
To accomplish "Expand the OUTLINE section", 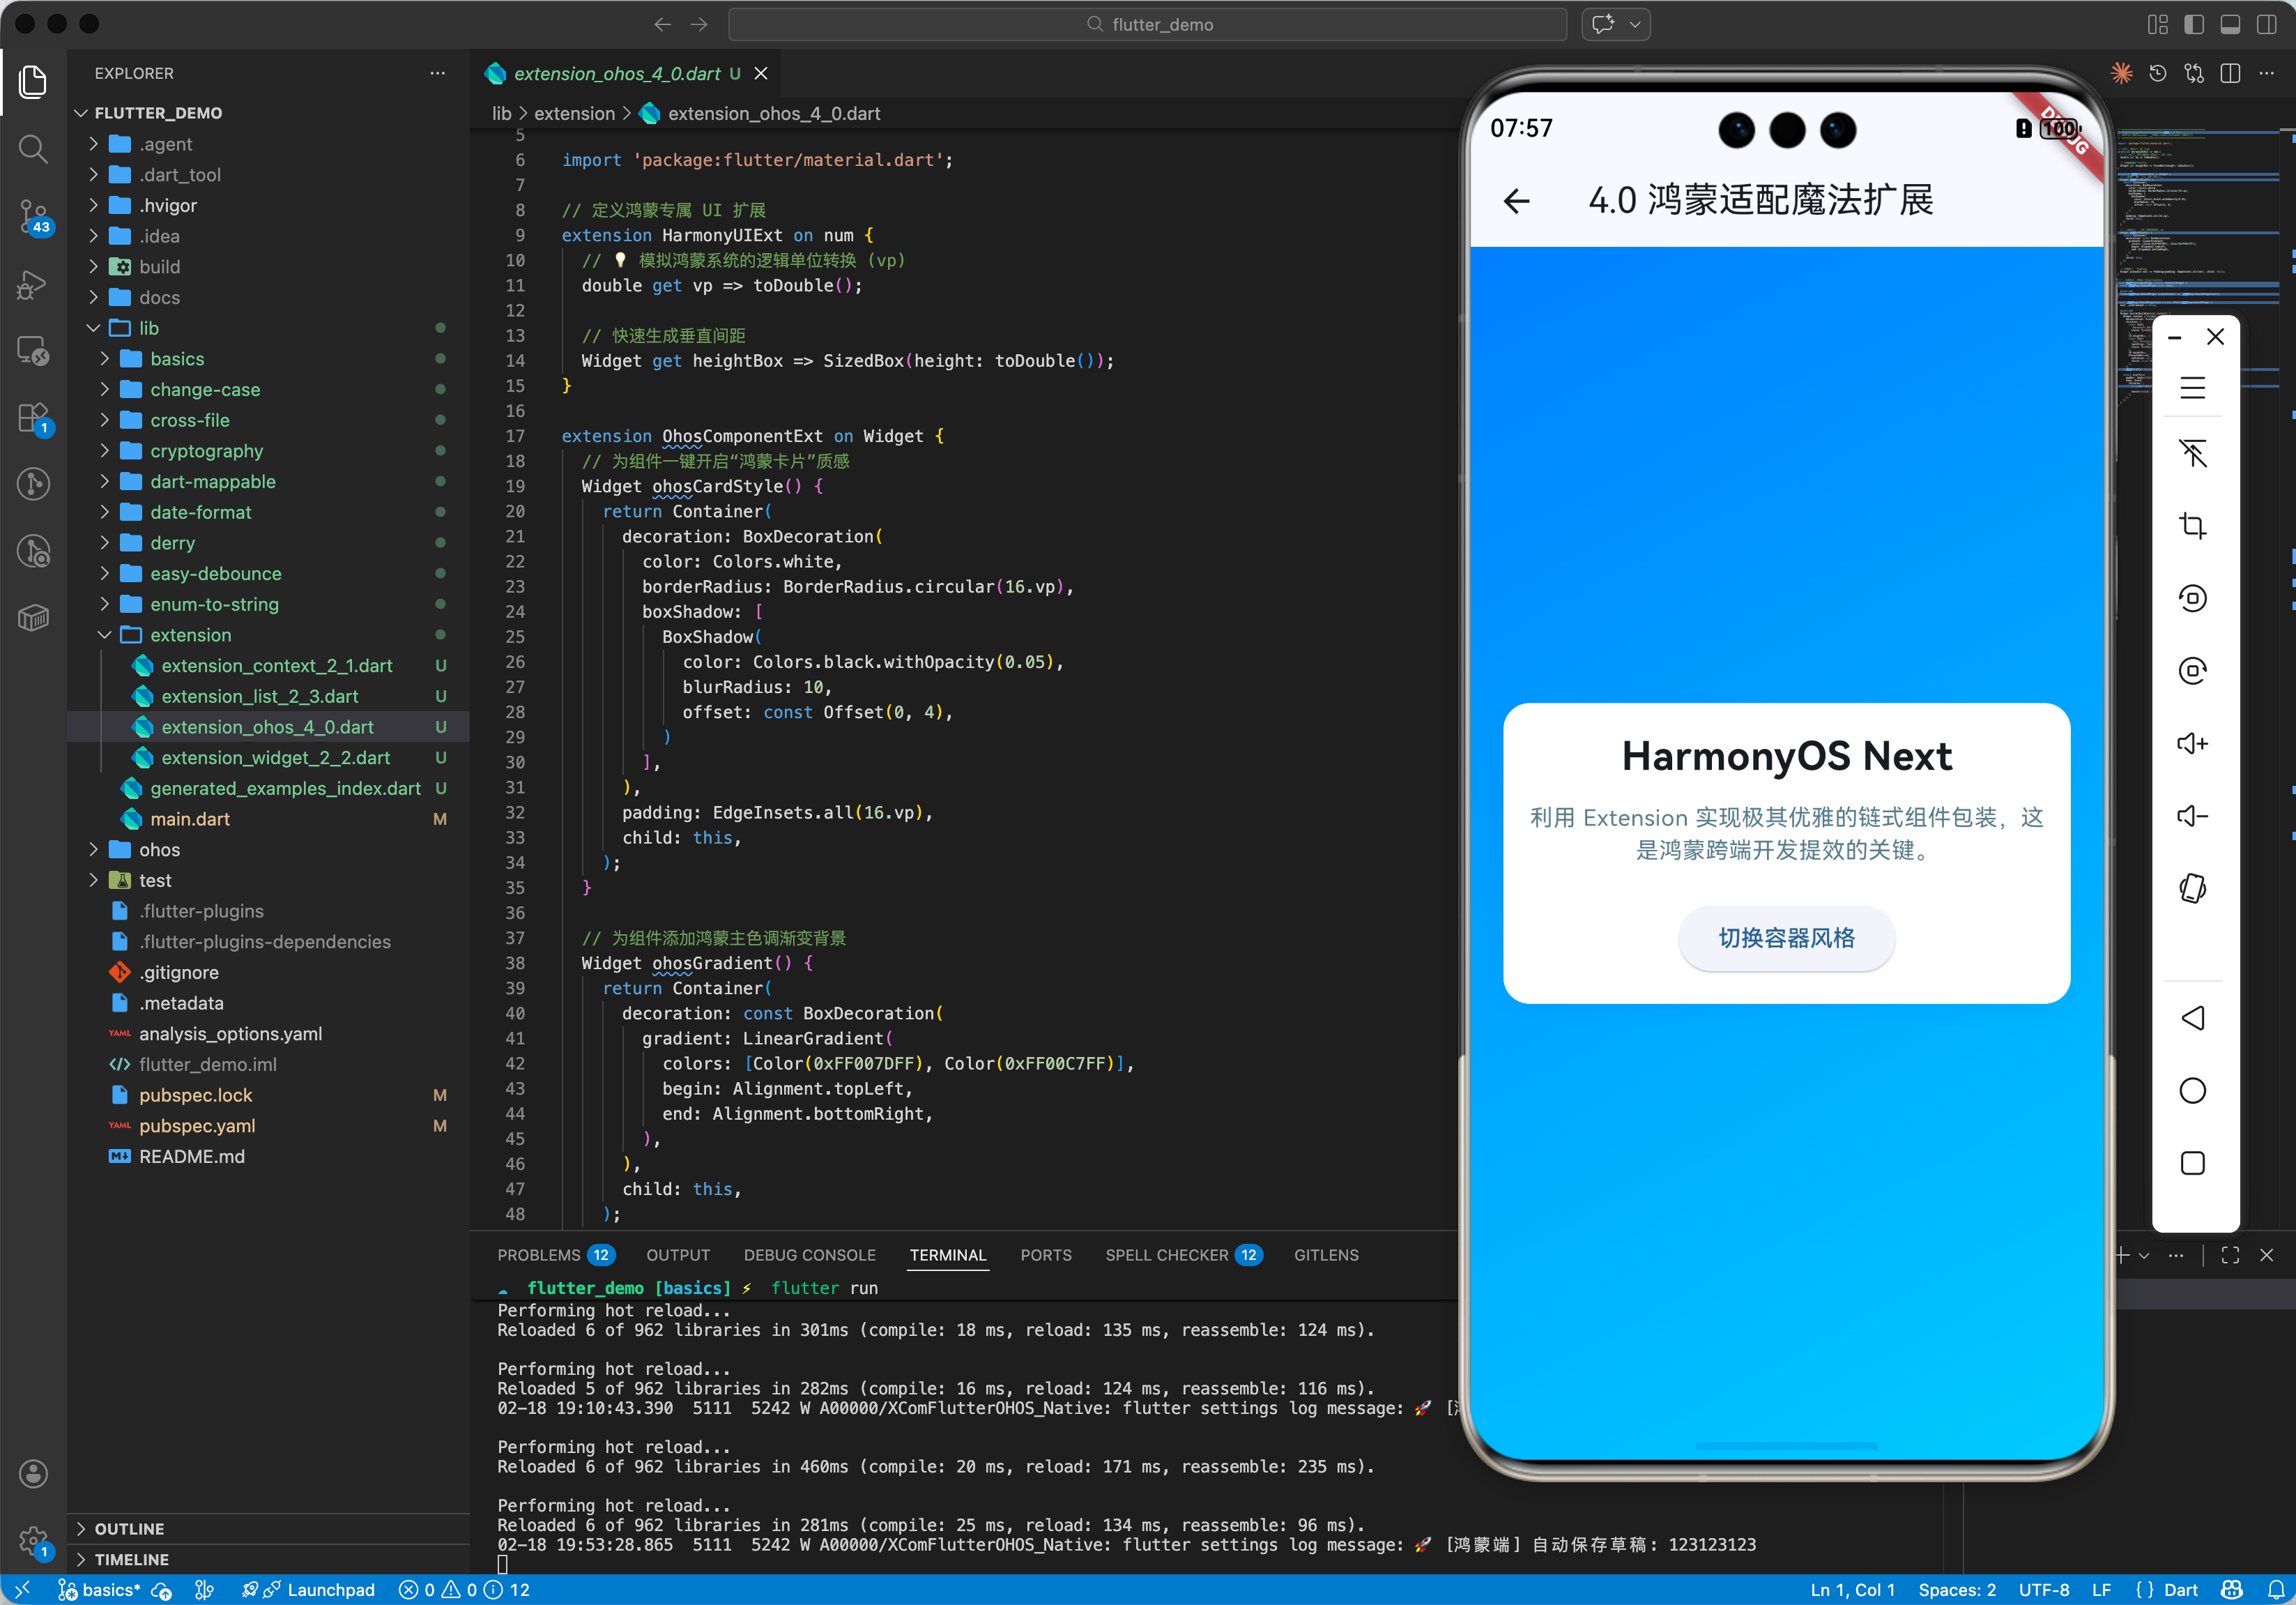I will coord(129,1528).
